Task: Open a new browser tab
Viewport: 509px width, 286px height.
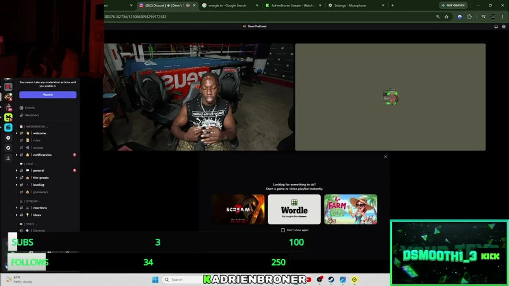Action: tap(392, 6)
